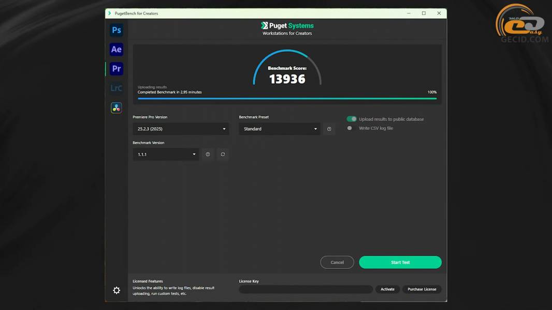552x310 pixels.
Task: Click inside the License Key field
Action: coord(306,289)
